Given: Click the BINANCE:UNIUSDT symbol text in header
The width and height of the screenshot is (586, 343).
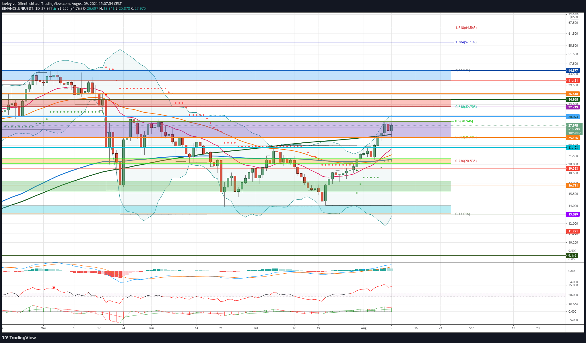Looking at the screenshot, I should click(17, 9).
